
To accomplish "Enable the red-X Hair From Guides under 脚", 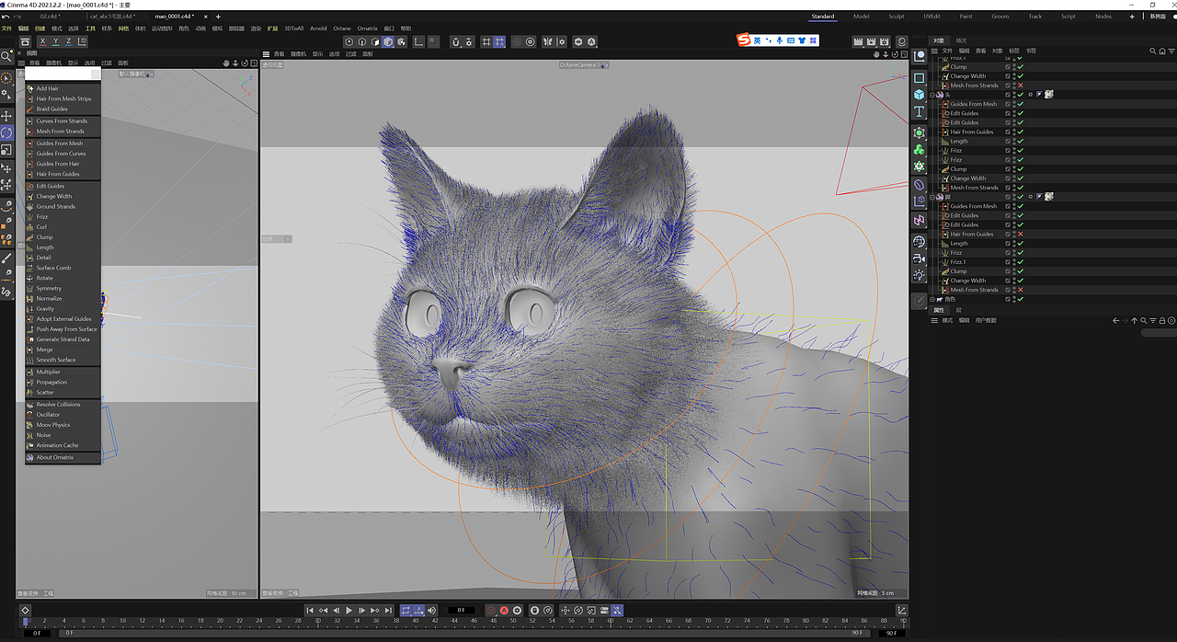I will click(1021, 234).
